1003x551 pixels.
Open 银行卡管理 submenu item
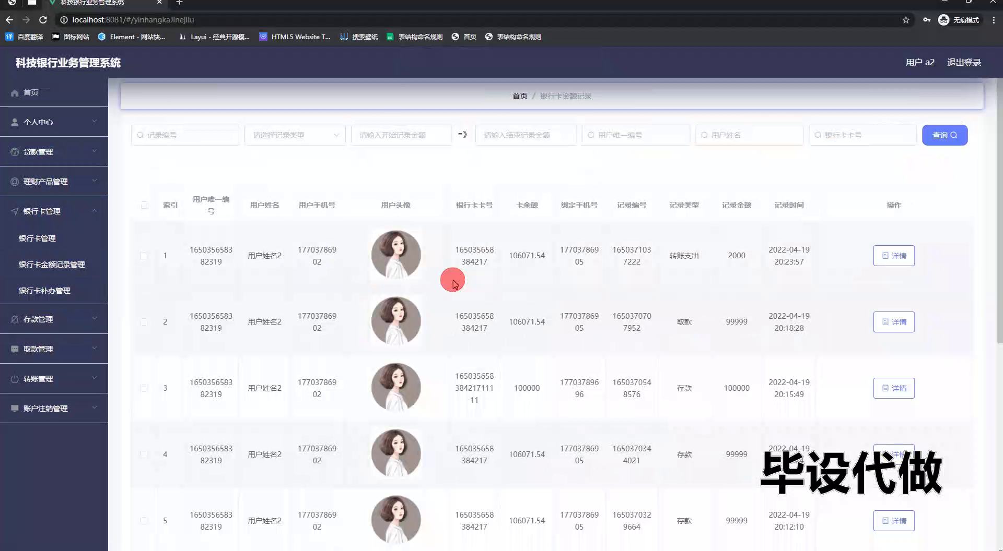pos(37,238)
